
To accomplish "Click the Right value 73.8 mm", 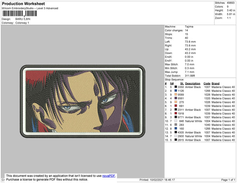I will tap(190, 45).
